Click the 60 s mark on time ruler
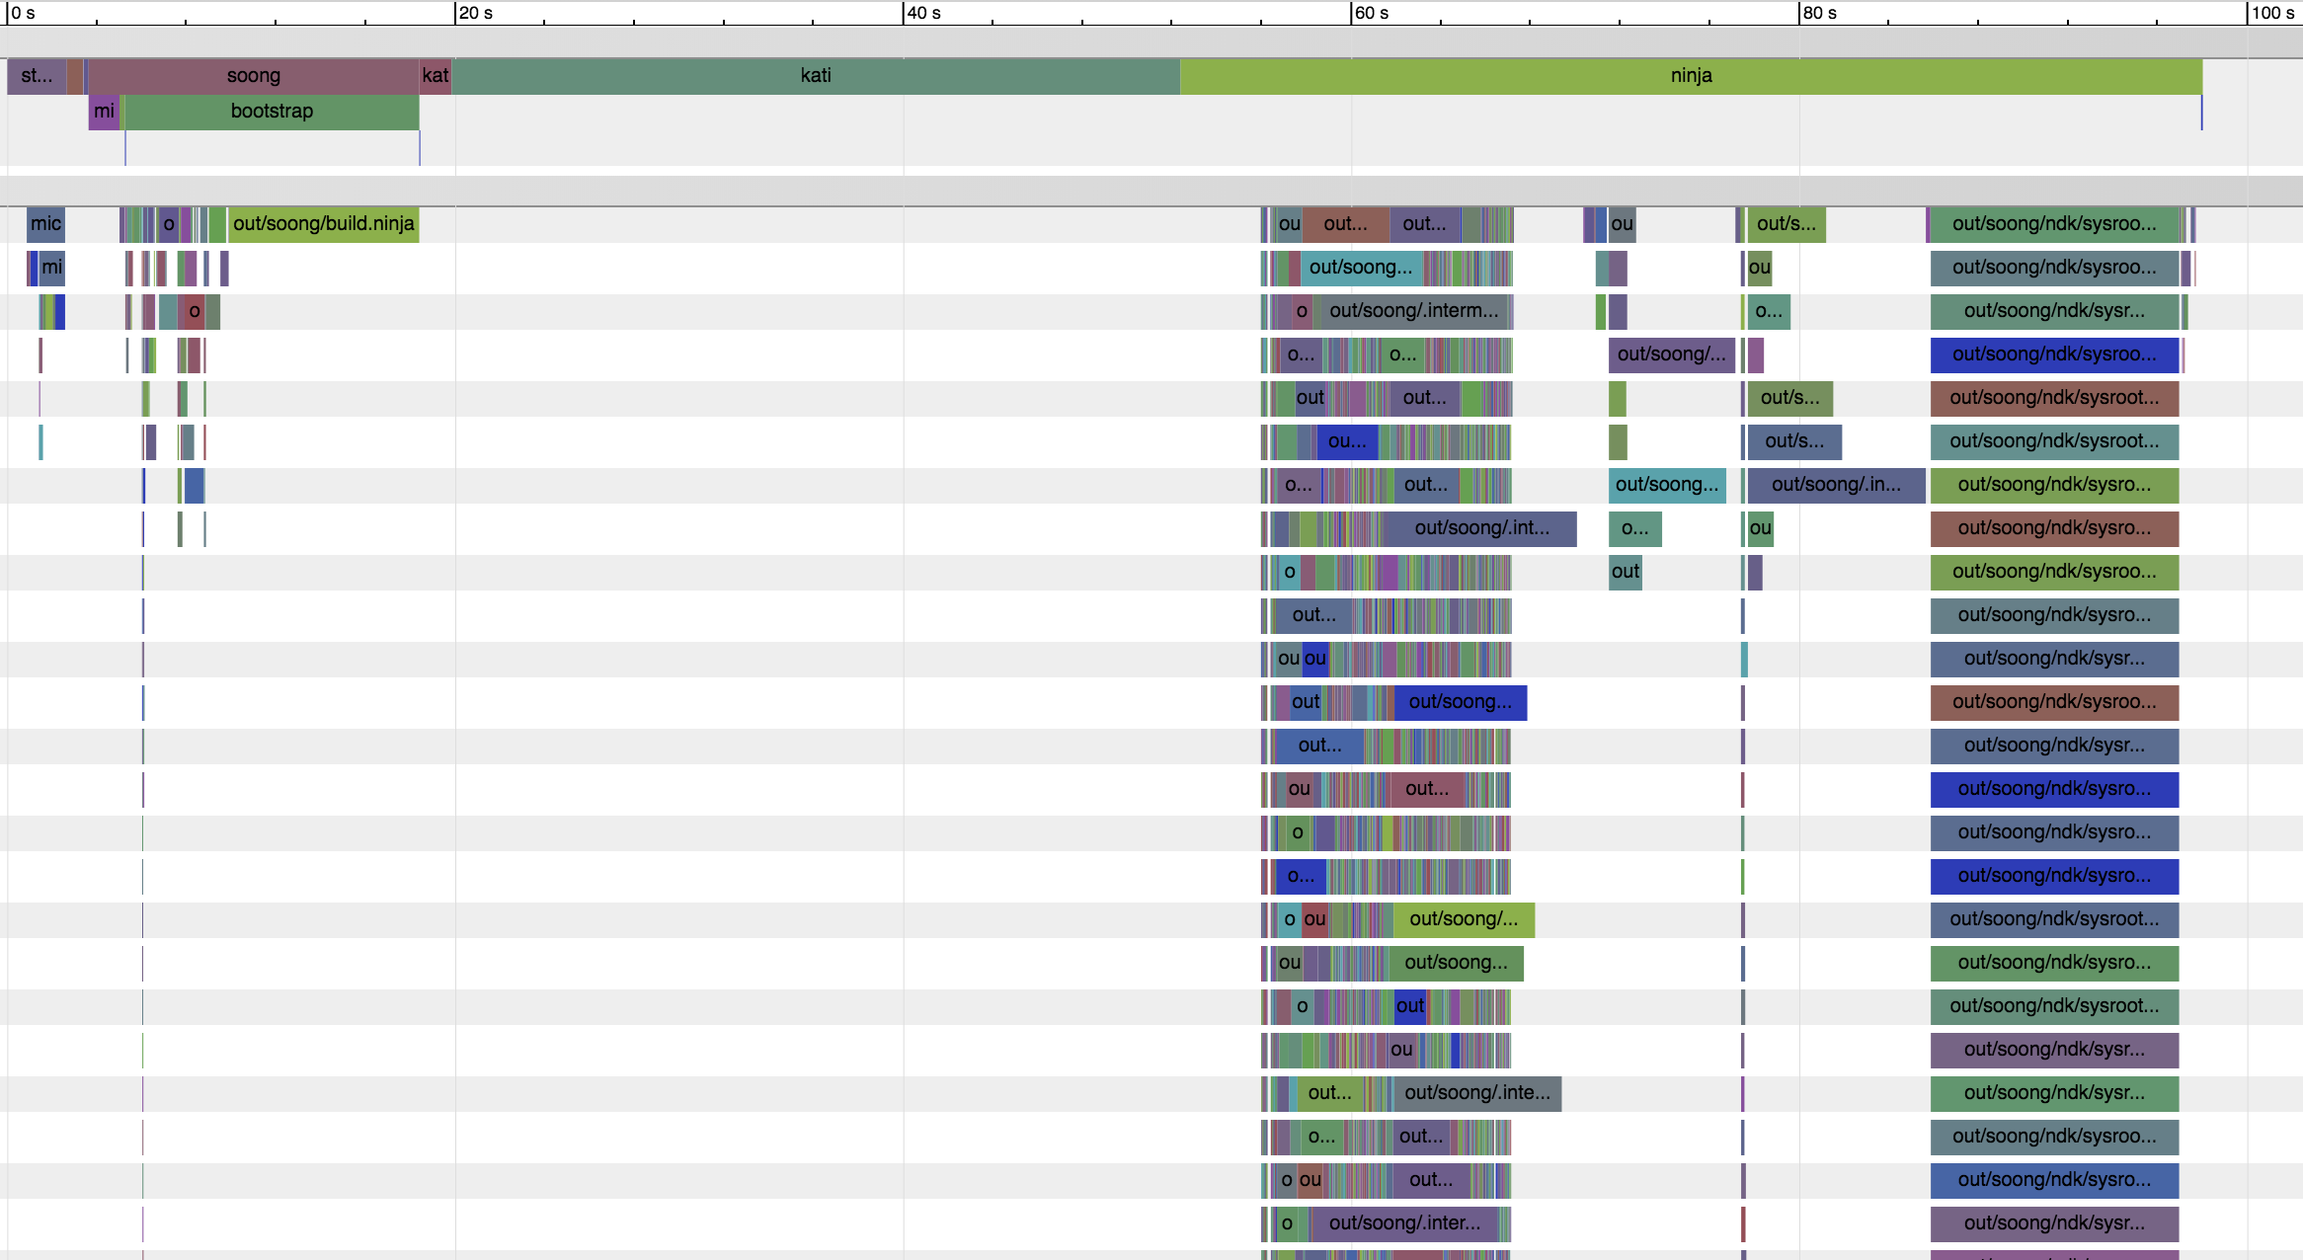This screenshot has height=1260, width=2303. (1371, 13)
